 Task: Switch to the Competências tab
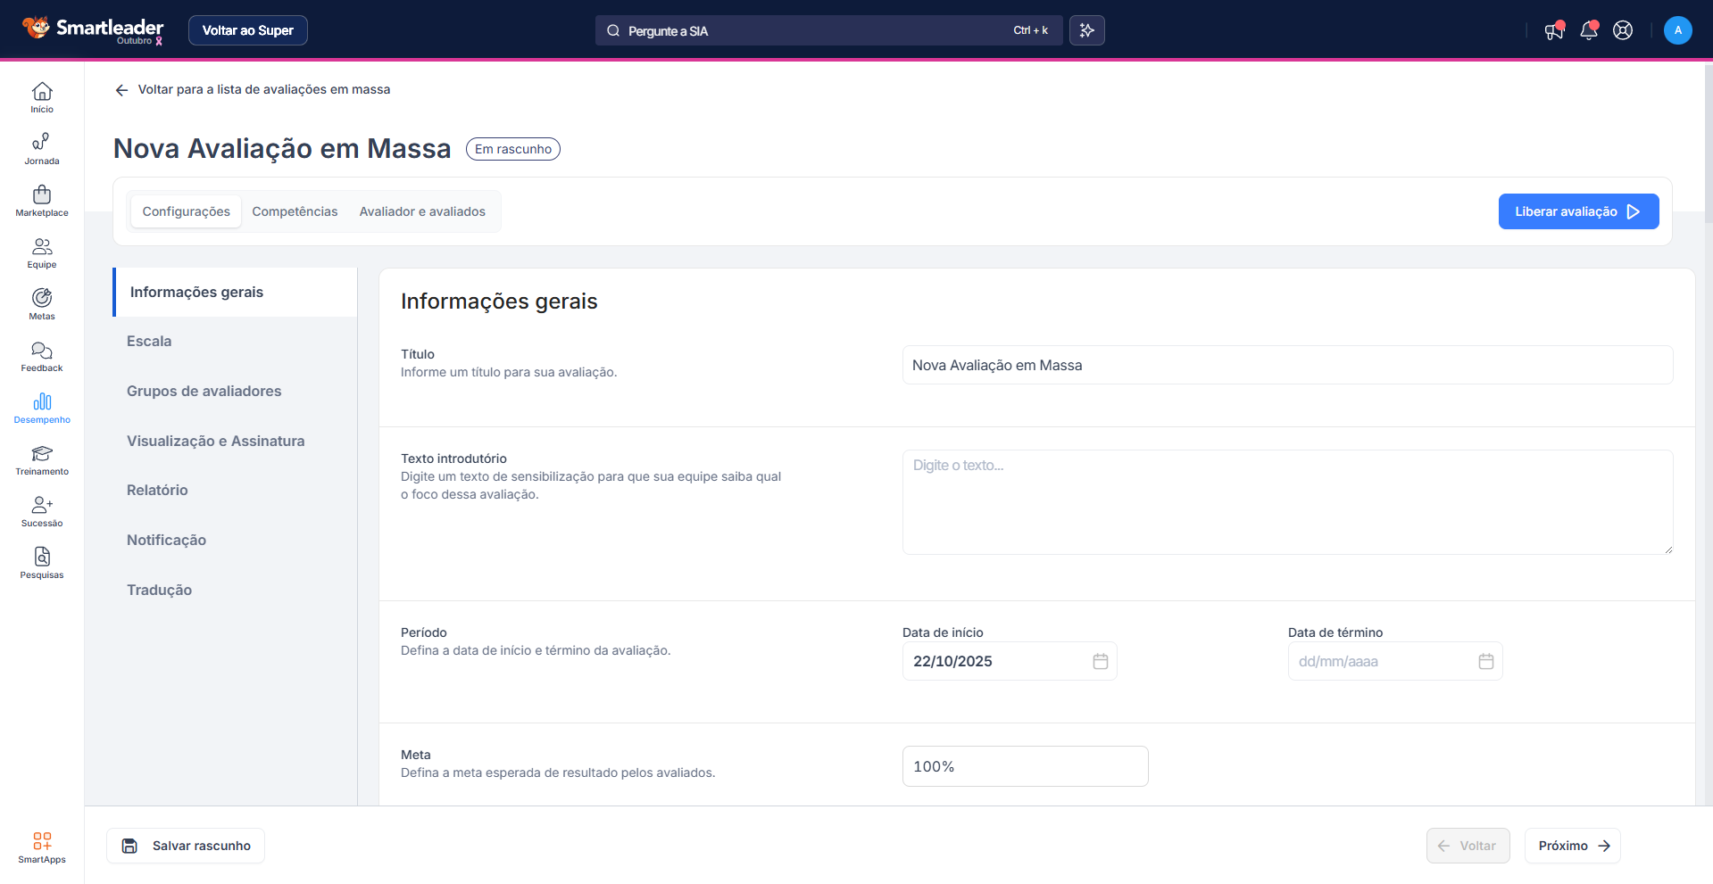click(295, 211)
